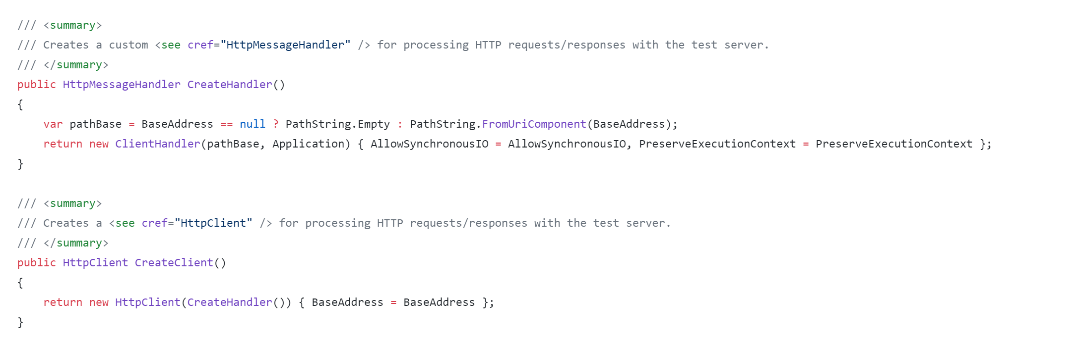This screenshot has width=1078, height=347.
Task: Click PathString.Empty in the ternary expression
Action: [337, 124]
